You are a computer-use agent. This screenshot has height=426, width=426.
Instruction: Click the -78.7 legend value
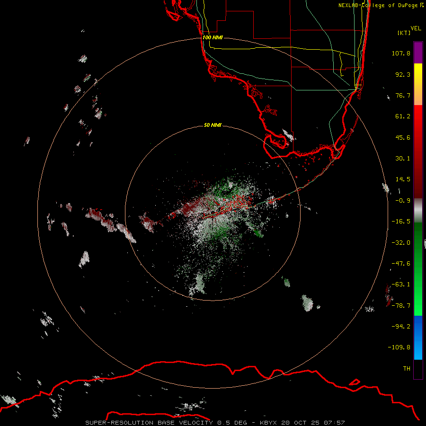click(x=401, y=306)
